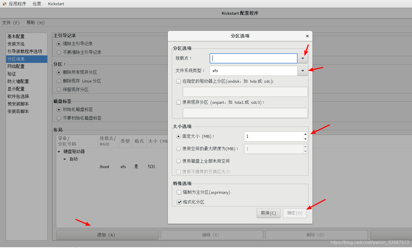412x248 pixels.
Task: Click the 挂载点/RAID column header
Action: [108, 141]
